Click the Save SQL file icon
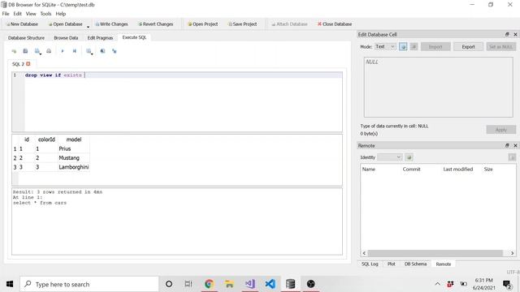 click(37, 51)
